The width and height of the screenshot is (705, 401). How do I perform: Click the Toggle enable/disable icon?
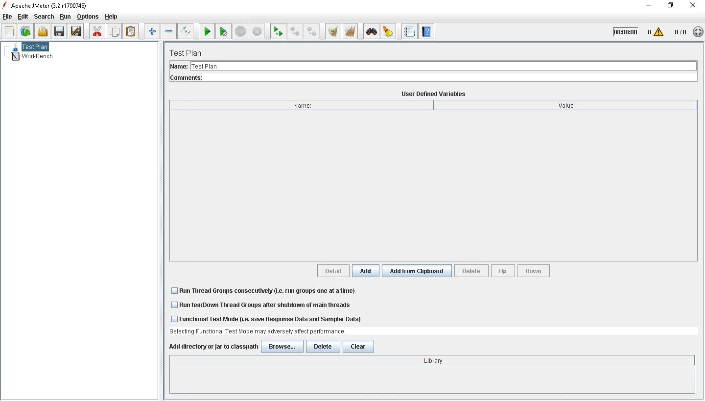click(x=186, y=32)
